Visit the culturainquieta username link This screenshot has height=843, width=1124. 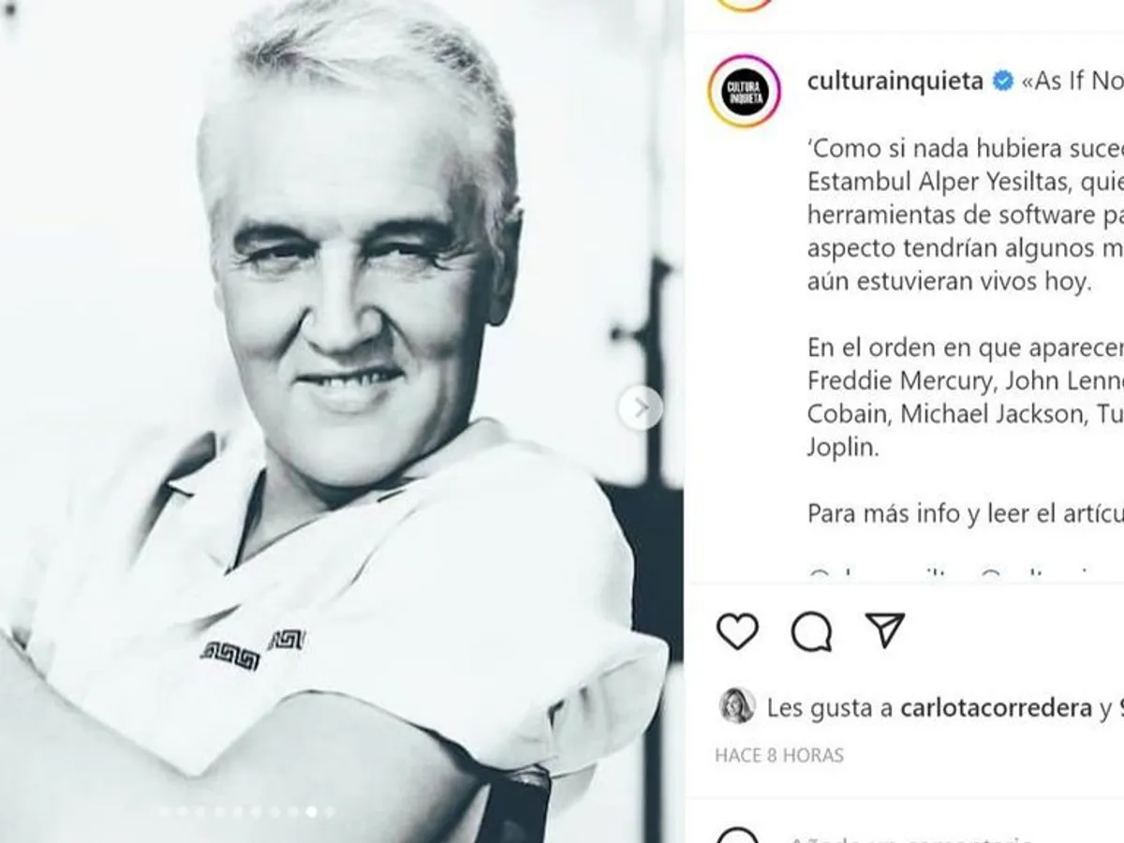click(895, 81)
